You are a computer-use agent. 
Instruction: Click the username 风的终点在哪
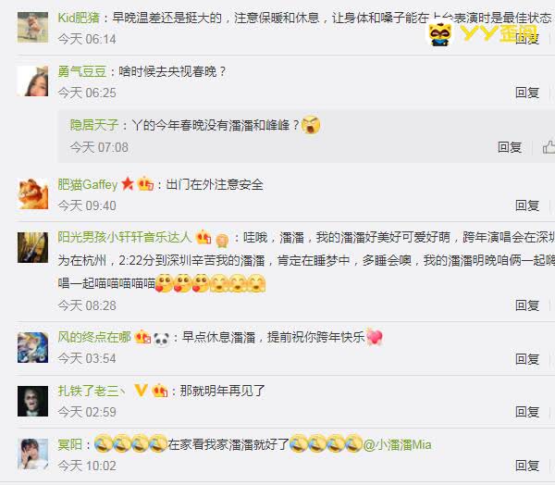94,337
